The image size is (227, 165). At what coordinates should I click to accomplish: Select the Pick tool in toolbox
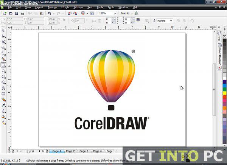3,30
